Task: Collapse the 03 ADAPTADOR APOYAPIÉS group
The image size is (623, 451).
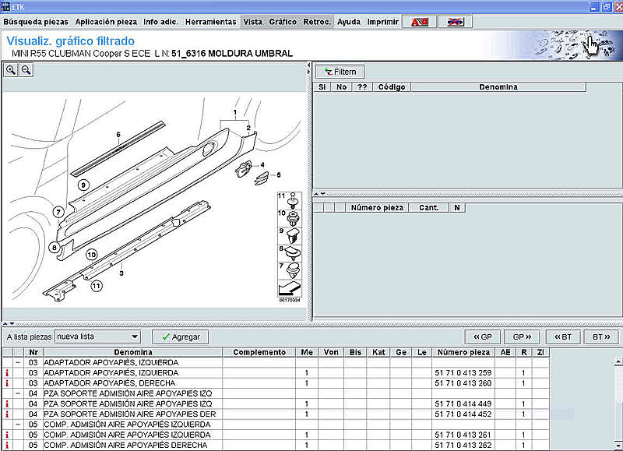Action: [x=18, y=362]
